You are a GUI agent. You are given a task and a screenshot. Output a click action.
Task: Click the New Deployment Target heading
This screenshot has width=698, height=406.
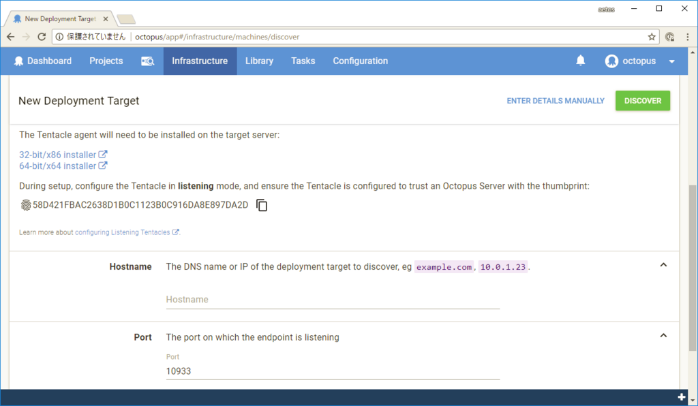[79, 101]
